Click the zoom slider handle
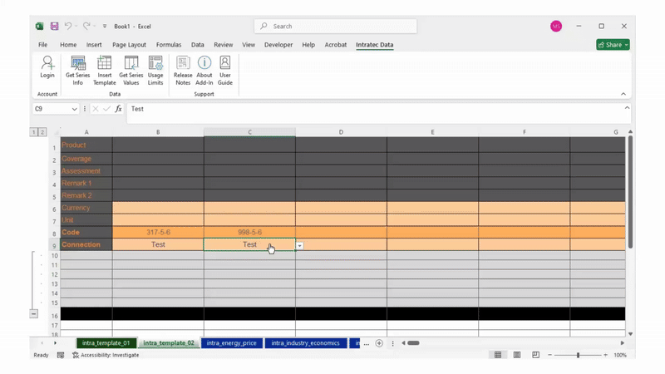665x374 pixels. 578,355
